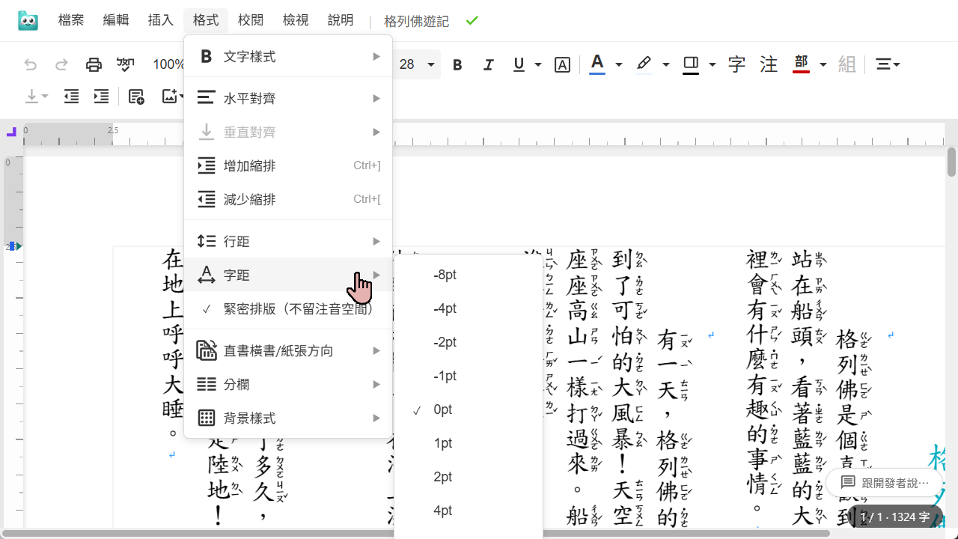Open highlight color dropdown arrow
958x539 pixels.
coord(665,65)
